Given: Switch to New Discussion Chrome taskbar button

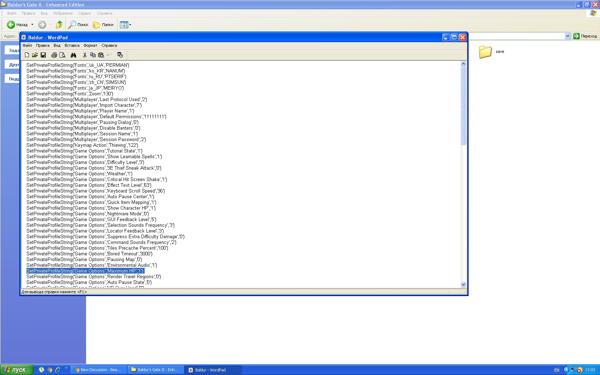Looking at the screenshot, I should click(98, 370).
